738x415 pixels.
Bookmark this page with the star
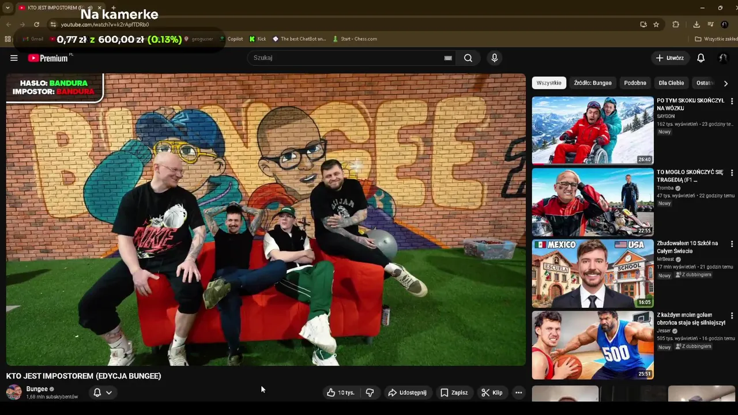click(x=656, y=24)
